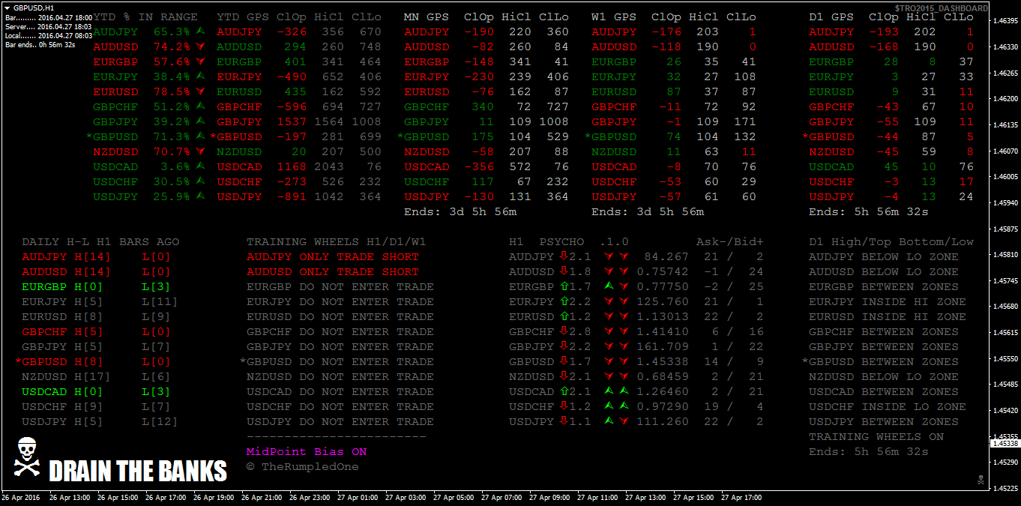Screen dimensions: 1021x506
Task: Click the red PSYCHO arrow next to GBPCHF 2.8
Action: pos(564,331)
